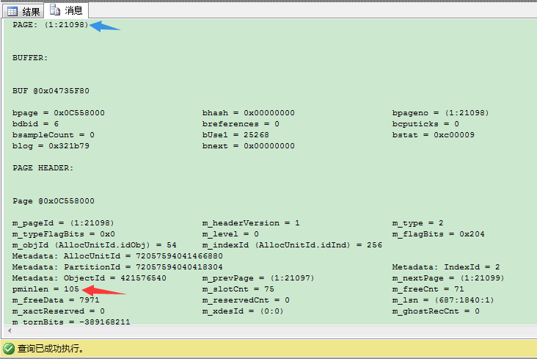Click value blog = 0x321b79
Image resolution: width=537 pixels, height=359 pixels.
click(51, 145)
